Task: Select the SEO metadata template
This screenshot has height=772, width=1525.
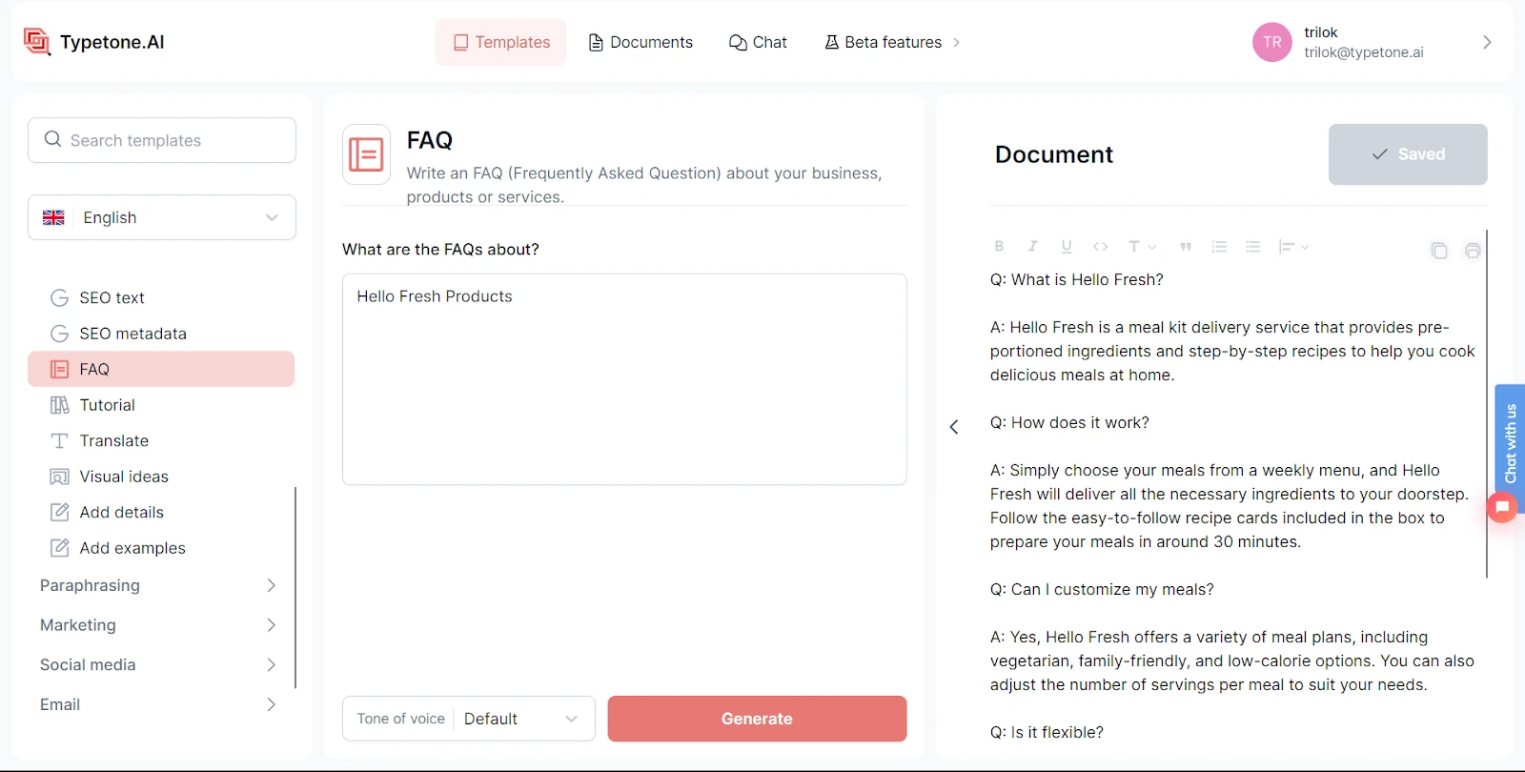Action: click(x=161, y=334)
